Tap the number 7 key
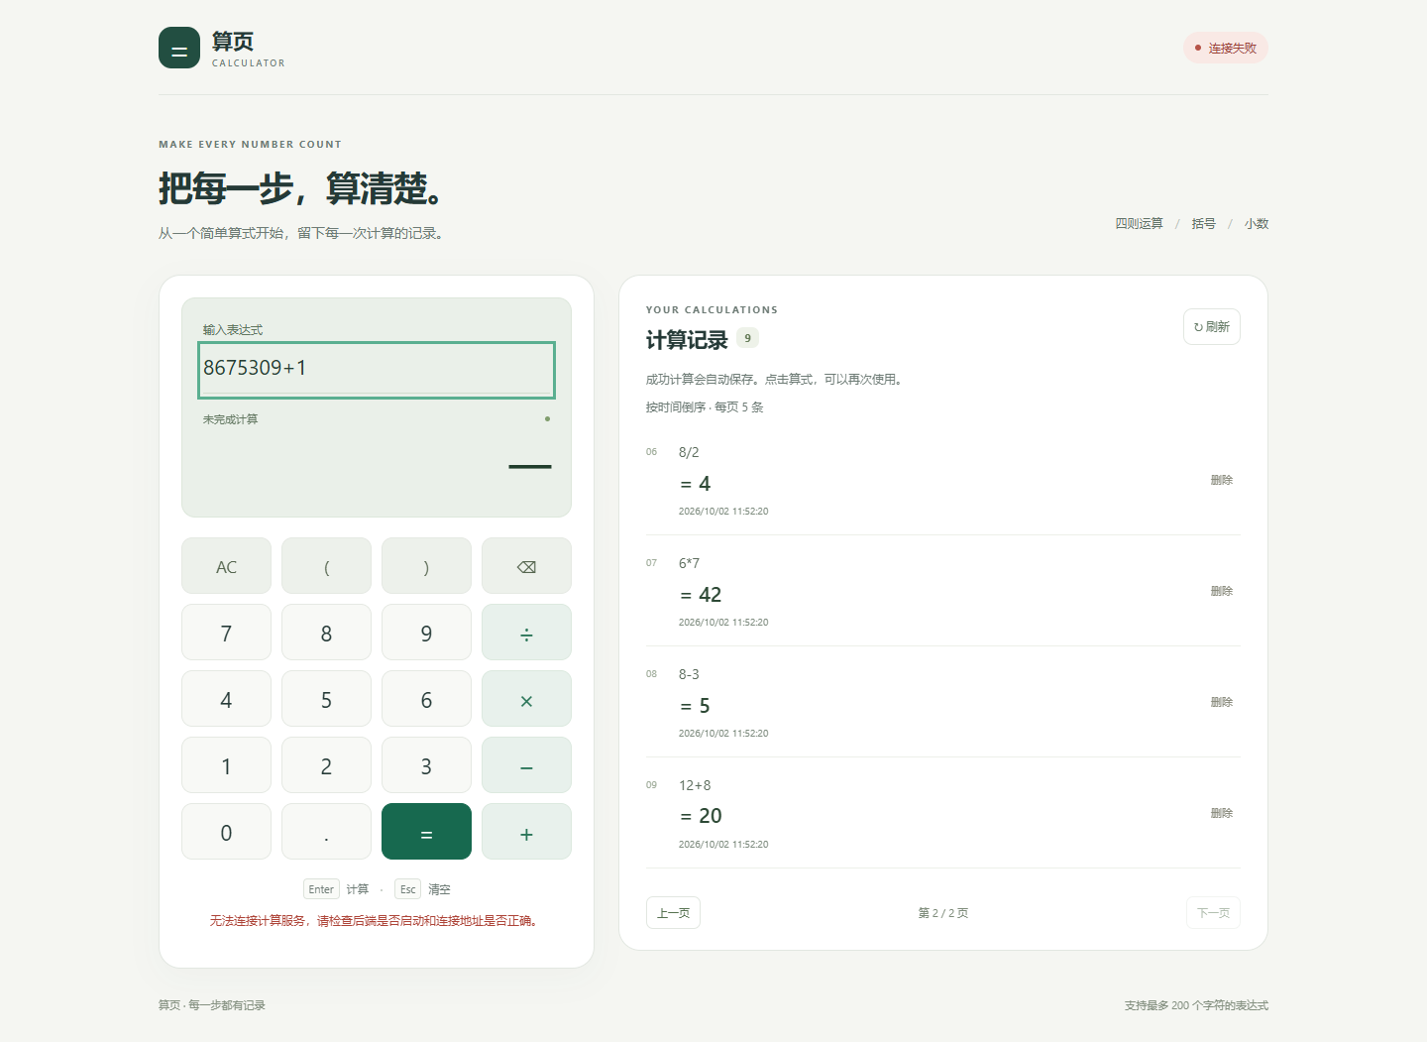 tap(226, 633)
